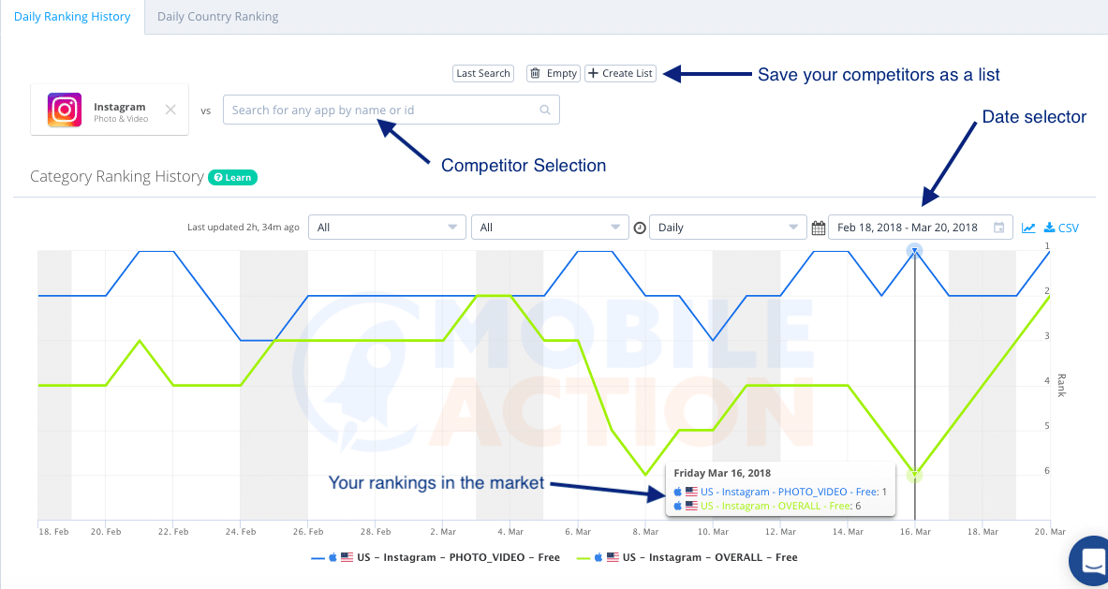Click the Create List button
This screenshot has height=589, width=1108.
620,73
